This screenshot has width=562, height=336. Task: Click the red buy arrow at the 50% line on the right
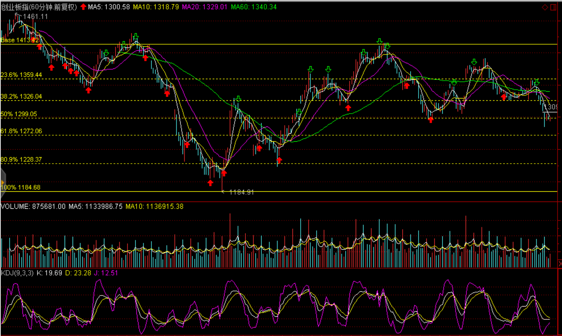431,120
